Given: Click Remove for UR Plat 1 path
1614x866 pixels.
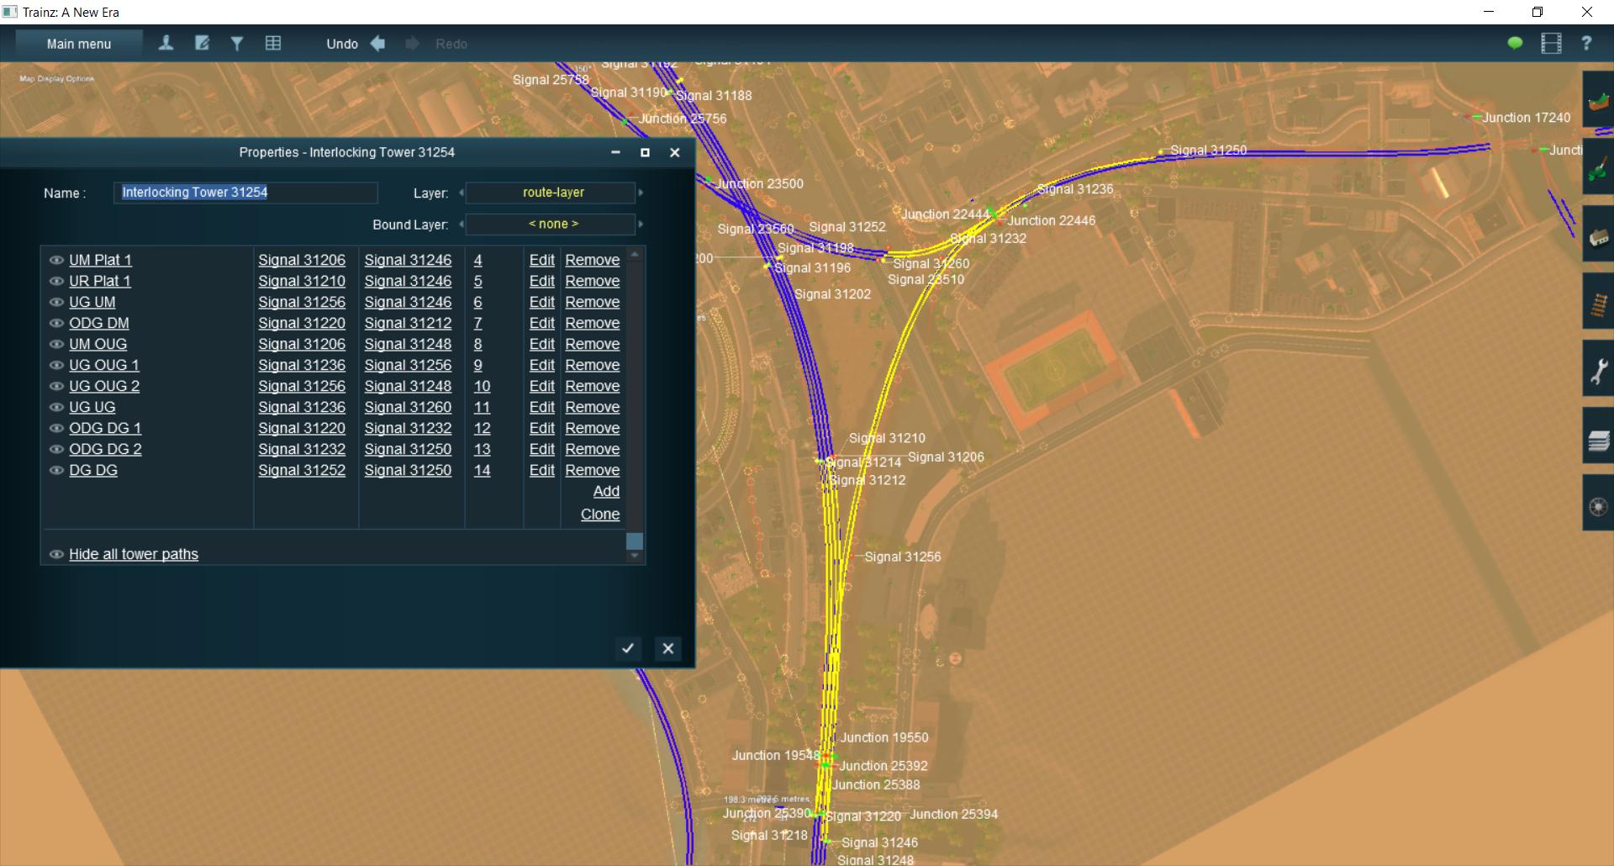Looking at the screenshot, I should click(x=593, y=281).
